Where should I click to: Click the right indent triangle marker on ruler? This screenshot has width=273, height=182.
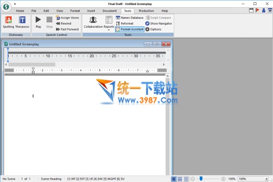point(147,71)
